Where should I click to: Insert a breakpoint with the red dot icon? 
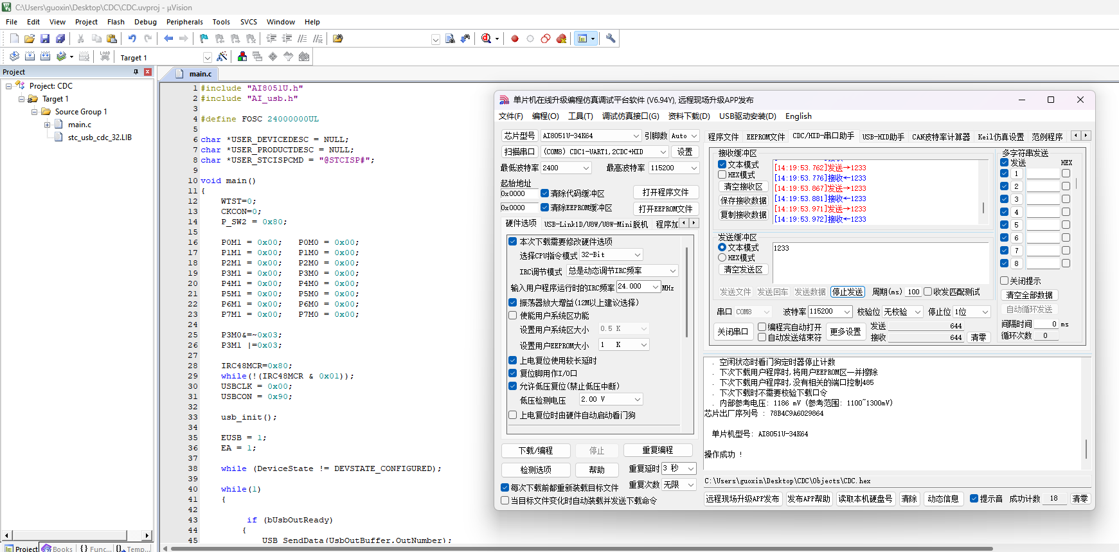tap(515, 39)
